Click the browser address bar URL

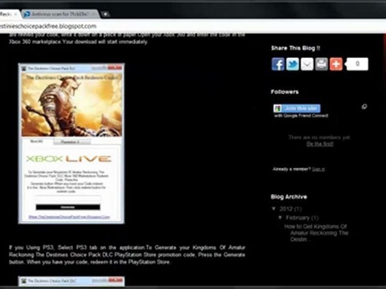tap(48, 26)
